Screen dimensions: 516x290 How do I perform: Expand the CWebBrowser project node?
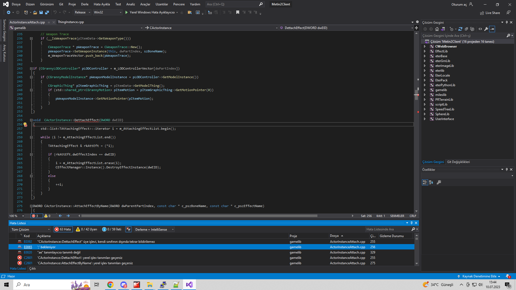pos(425,46)
